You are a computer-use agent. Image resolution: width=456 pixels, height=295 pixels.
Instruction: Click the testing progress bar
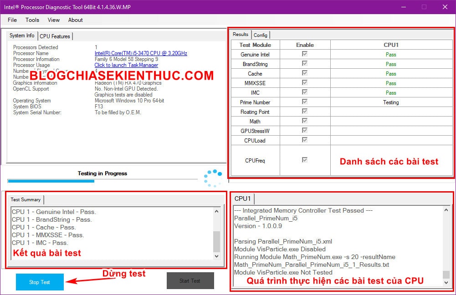[x=102, y=181]
